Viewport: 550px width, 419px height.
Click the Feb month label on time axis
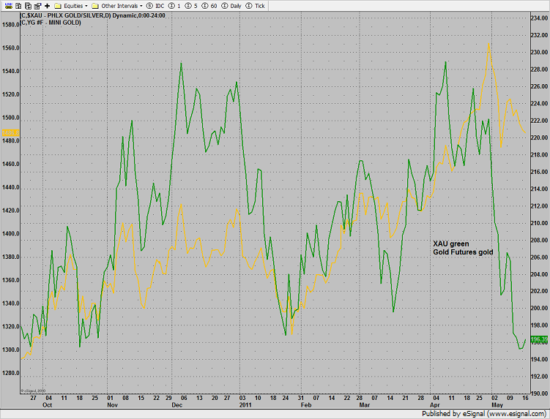(x=306, y=405)
